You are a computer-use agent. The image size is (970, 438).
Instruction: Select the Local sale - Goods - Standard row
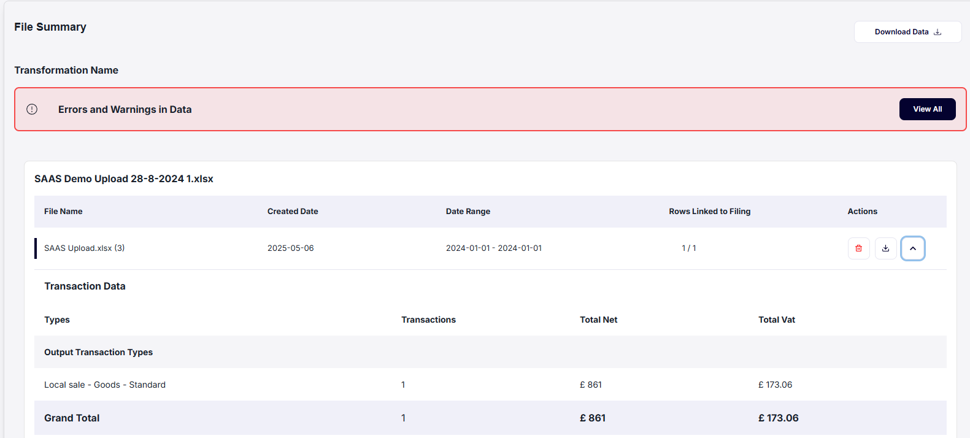click(x=105, y=385)
